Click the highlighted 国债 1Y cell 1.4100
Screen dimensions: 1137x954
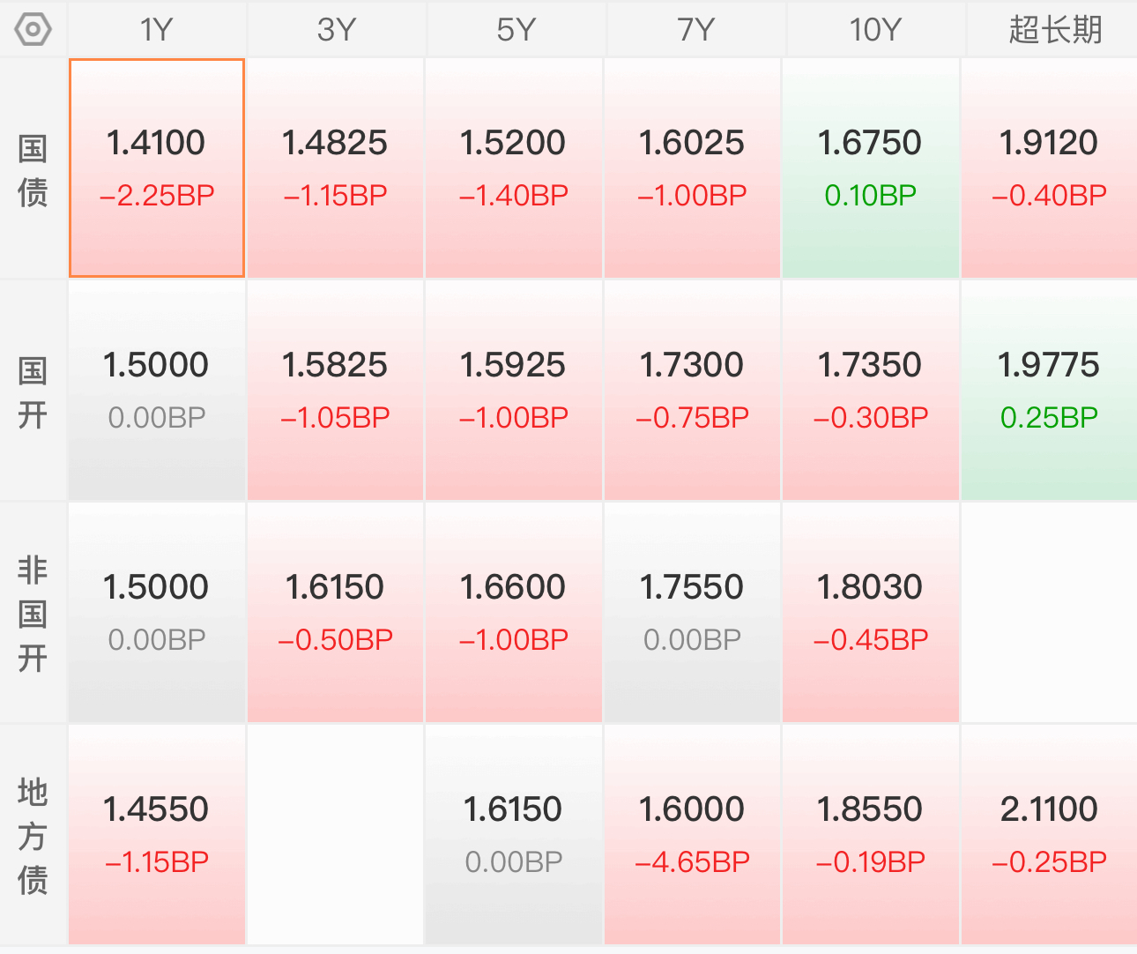[x=157, y=168]
